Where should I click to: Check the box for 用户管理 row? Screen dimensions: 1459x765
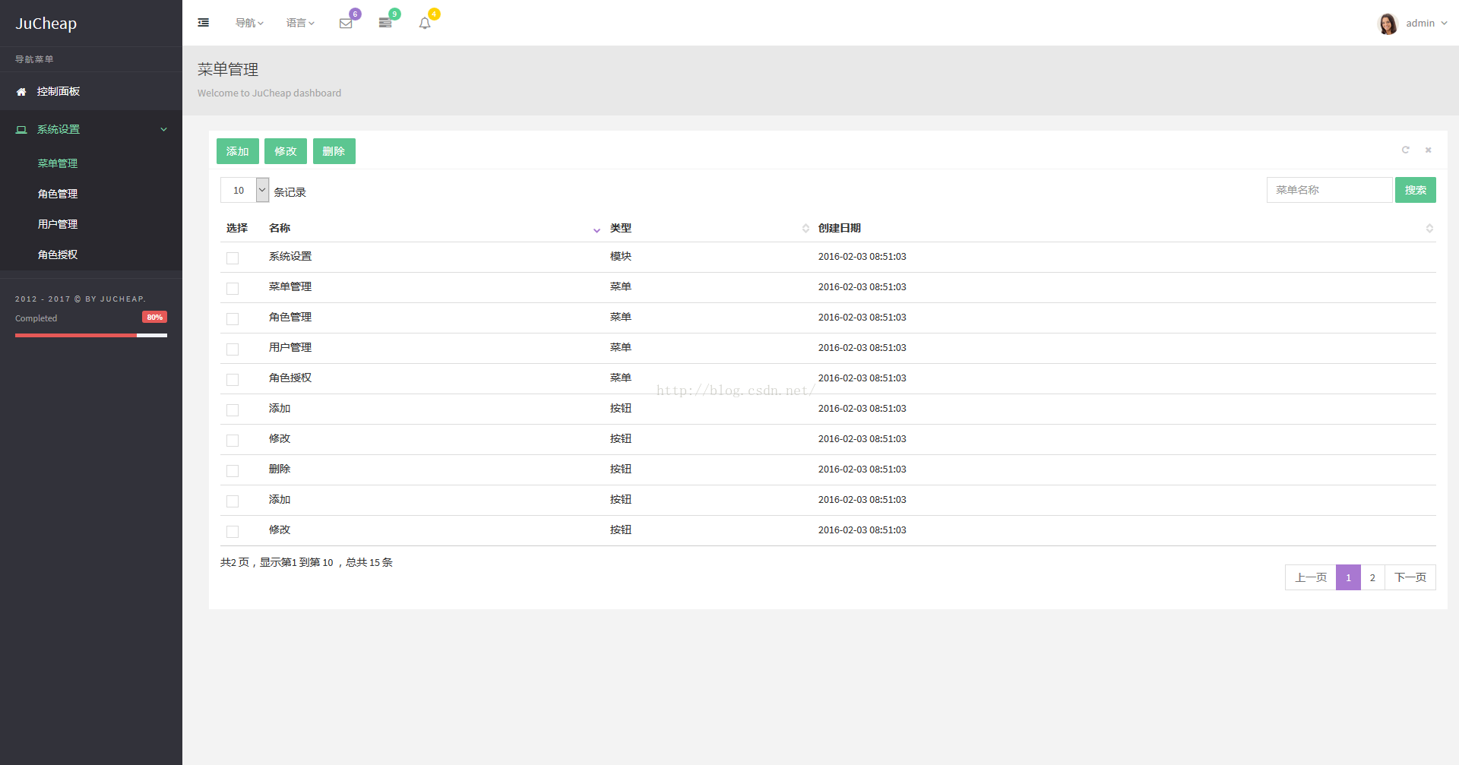(233, 349)
